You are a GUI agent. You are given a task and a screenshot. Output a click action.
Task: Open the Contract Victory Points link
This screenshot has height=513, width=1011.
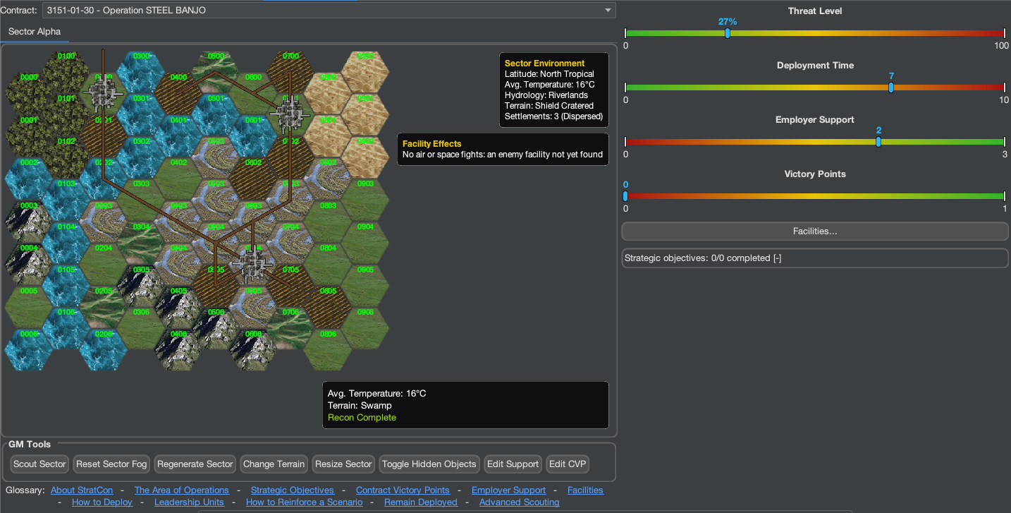point(403,490)
